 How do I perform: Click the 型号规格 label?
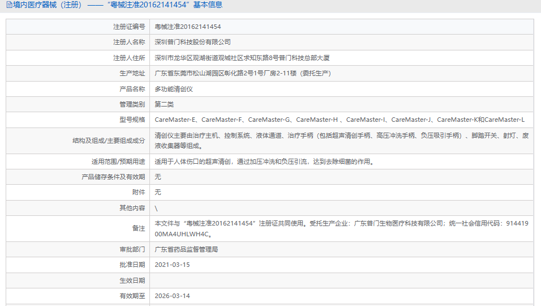[132, 120]
